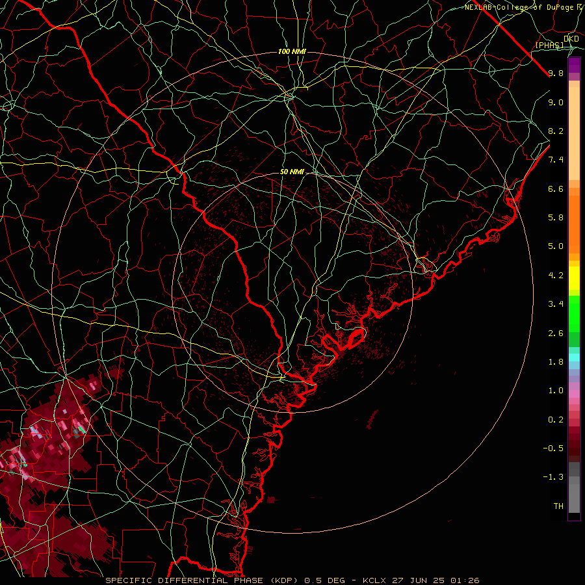Click the -0.5 value on the scale
The height and width of the screenshot is (585, 585).
pyautogui.click(x=553, y=448)
